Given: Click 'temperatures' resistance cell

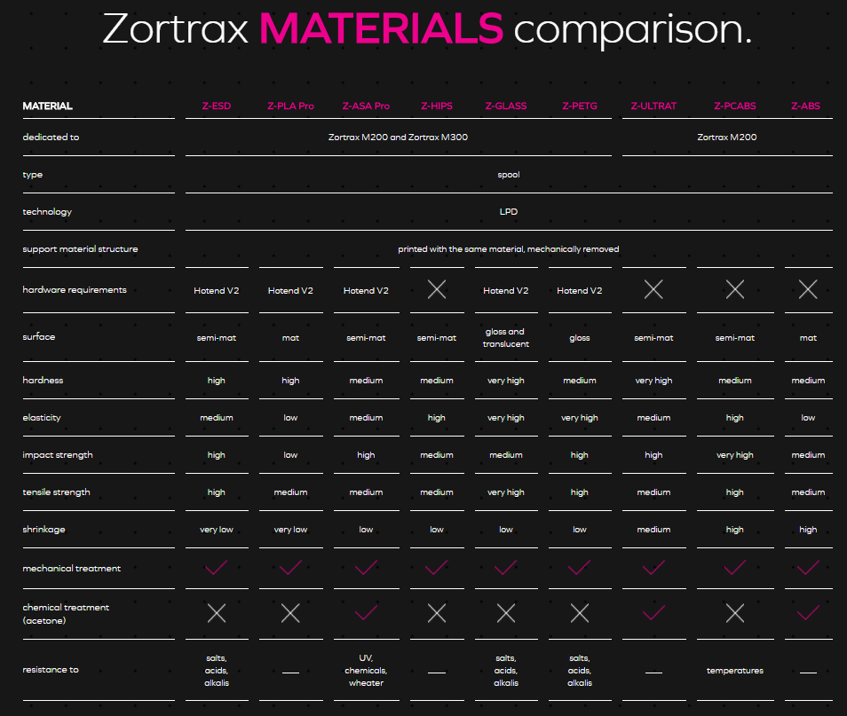Looking at the screenshot, I should [734, 671].
